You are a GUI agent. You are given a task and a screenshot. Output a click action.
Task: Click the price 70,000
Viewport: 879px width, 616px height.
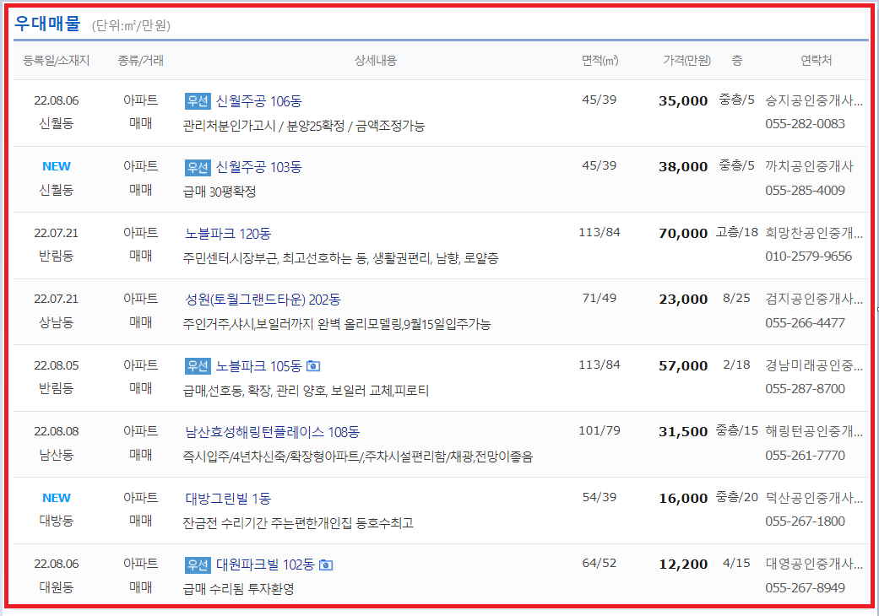[683, 234]
